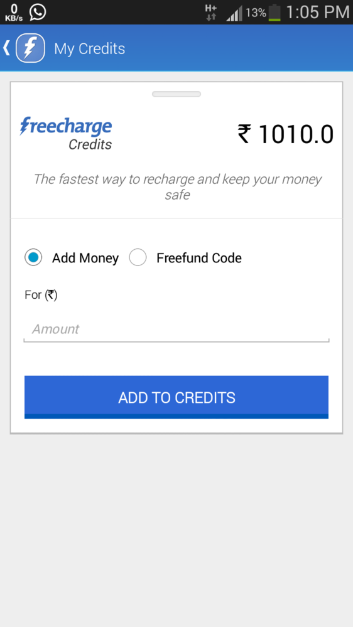Tap the 13% battery percentage text
Image resolution: width=353 pixels, height=627 pixels.
tap(256, 13)
